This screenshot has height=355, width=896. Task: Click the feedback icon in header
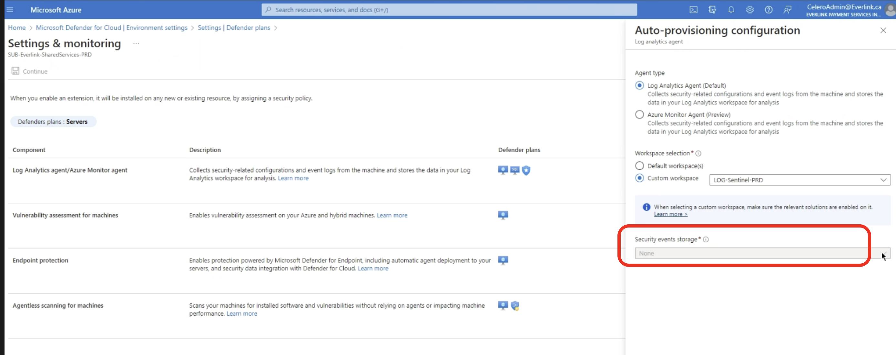click(787, 10)
